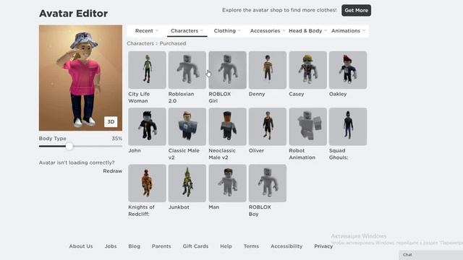Expand the Accessories tab menu

coord(267,30)
